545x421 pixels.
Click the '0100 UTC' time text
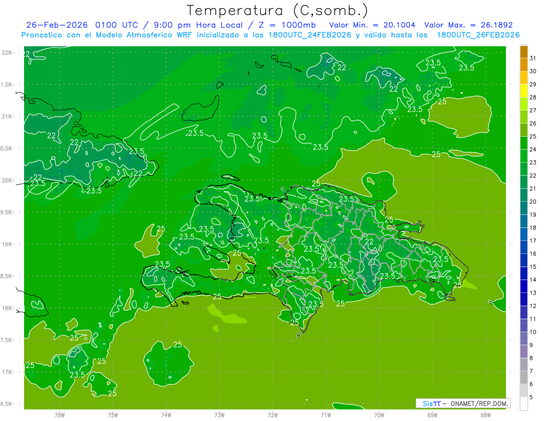tap(117, 25)
